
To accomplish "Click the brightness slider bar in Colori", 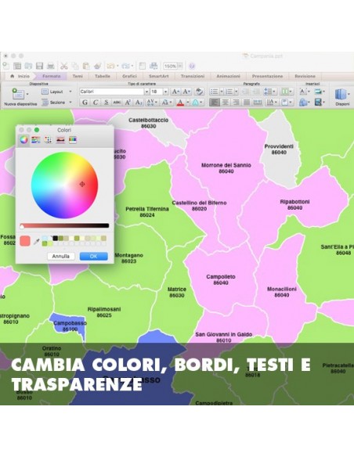I will click(x=64, y=225).
